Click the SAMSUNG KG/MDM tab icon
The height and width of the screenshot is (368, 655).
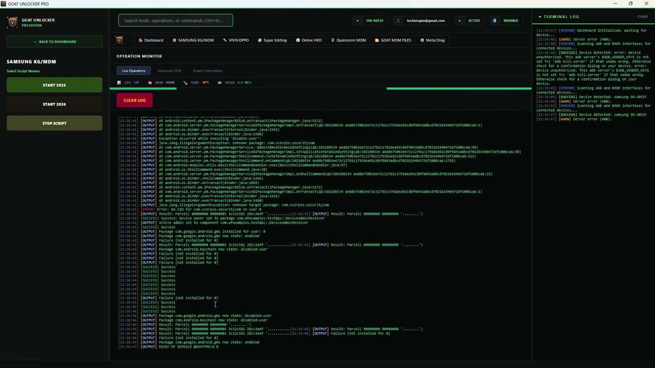coord(174,40)
